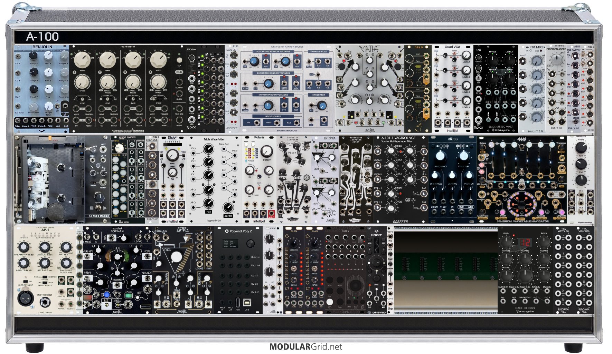Select the CV tape station module
612x354 pixels.
pos(62,179)
